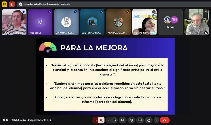Open audio settings arrow next to microphone

point(95,120)
